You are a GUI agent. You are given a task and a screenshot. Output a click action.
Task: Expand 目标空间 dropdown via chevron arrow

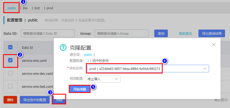pos(205,68)
